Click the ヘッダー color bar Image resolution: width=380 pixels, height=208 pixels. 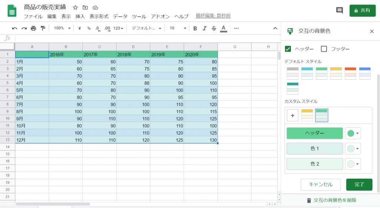click(315, 133)
